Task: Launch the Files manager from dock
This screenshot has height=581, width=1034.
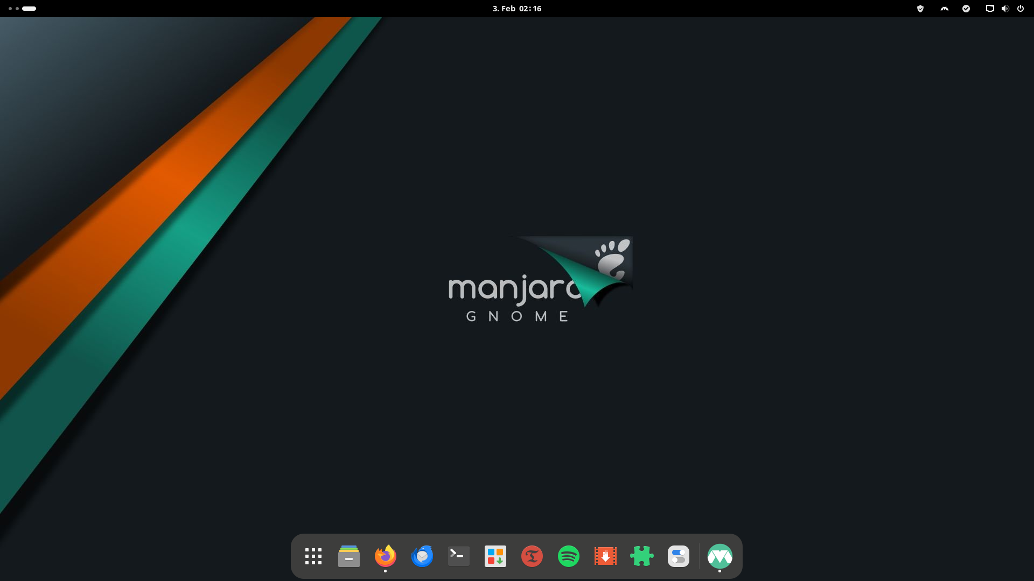Action: 349,556
